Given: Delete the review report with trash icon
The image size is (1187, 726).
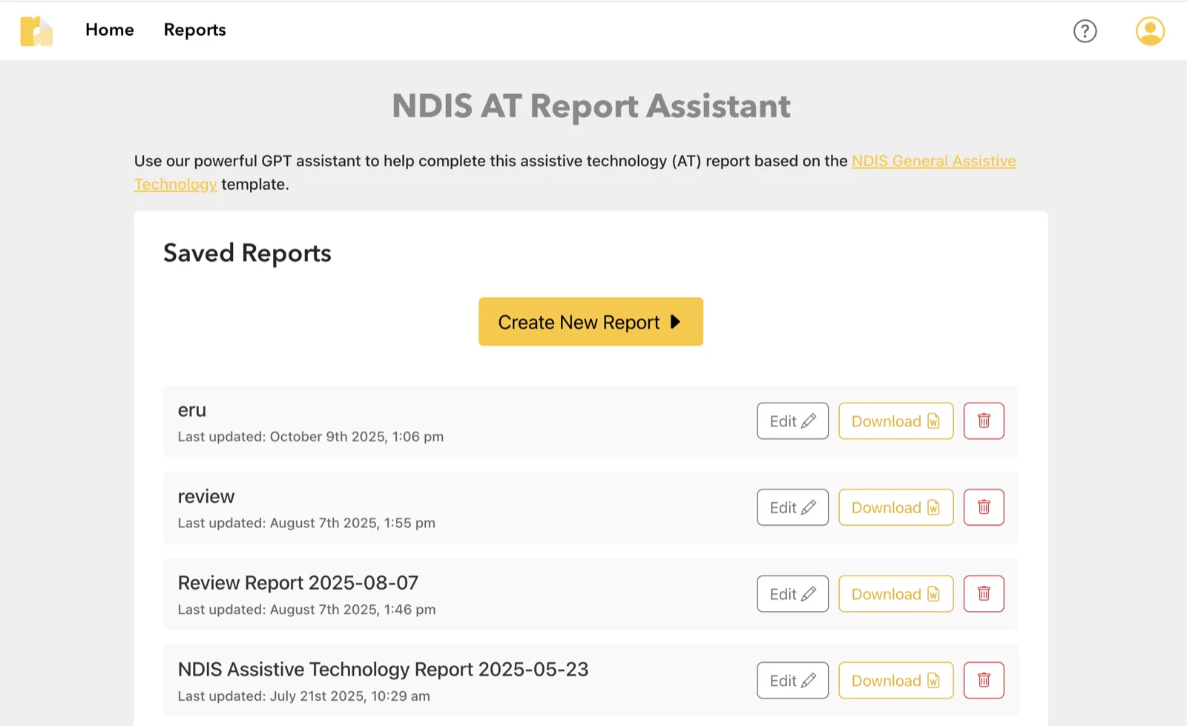Looking at the screenshot, I should (984, 507).
